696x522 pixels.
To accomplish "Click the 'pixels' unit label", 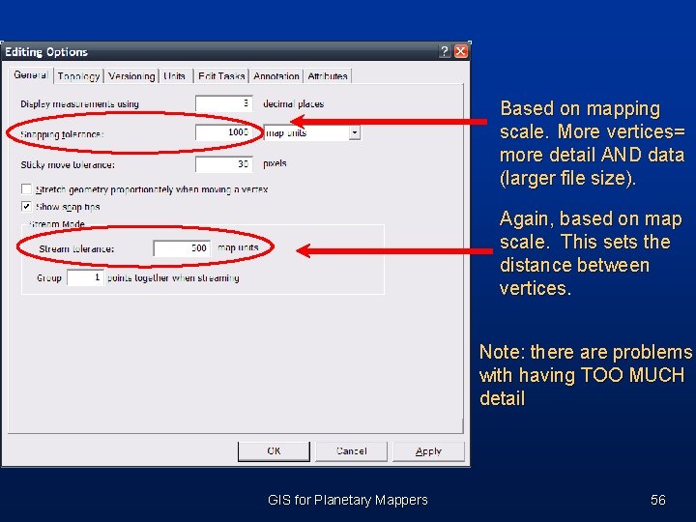I will click(275, 163).
